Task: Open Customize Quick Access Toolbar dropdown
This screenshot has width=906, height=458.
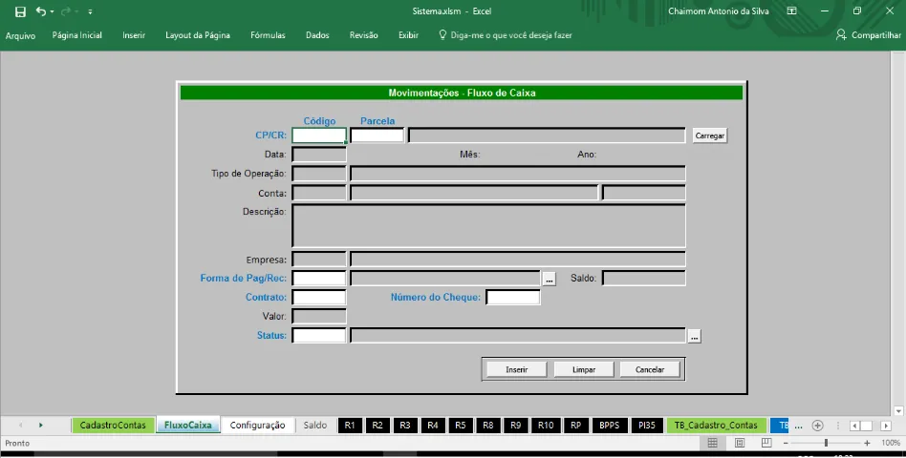Action: point(90,11)
